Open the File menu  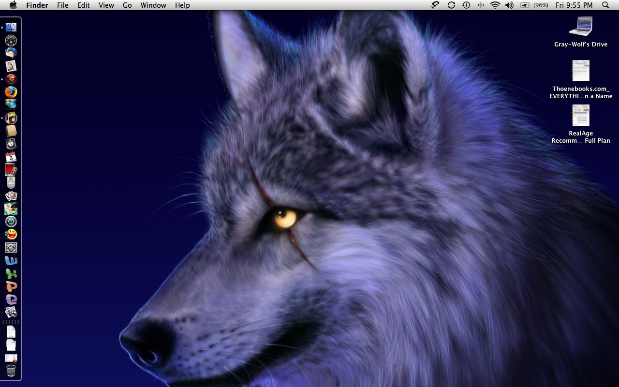point(62,5)
